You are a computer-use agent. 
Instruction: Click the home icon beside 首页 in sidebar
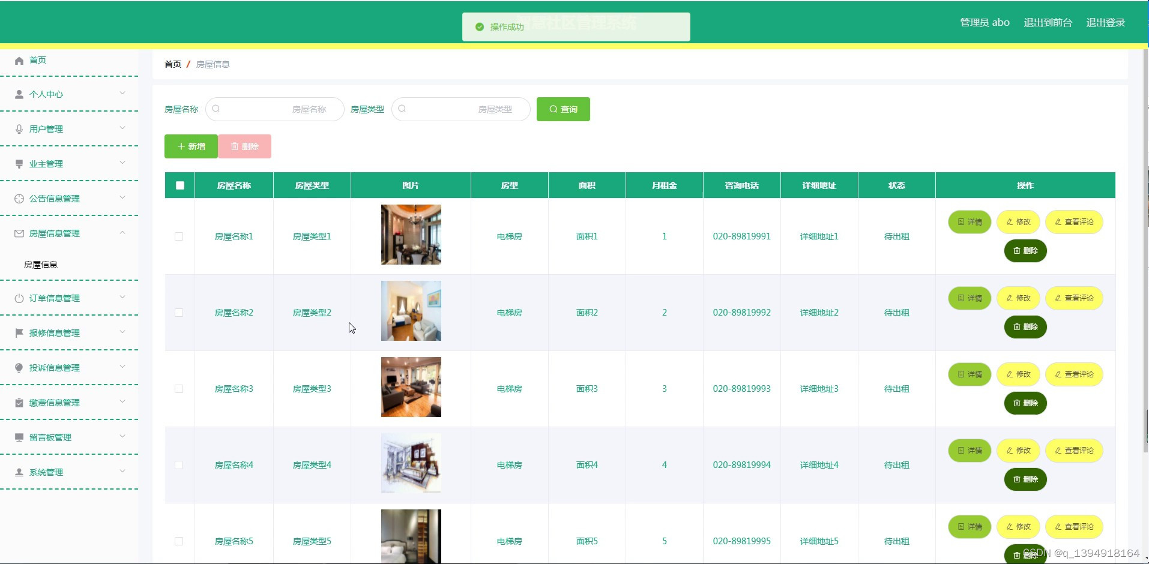click(x=19, y=61)
